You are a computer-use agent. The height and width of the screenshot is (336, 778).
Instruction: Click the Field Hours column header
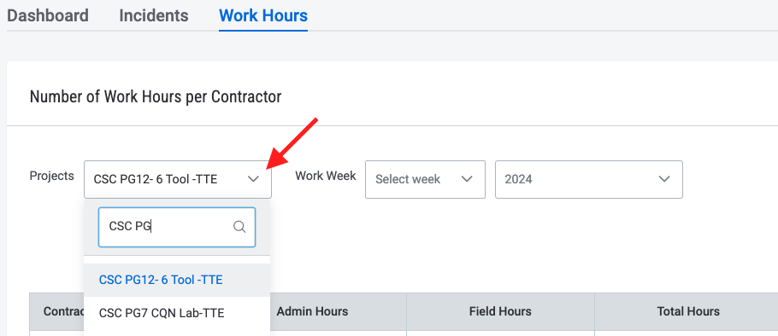(x=500, y=311)
